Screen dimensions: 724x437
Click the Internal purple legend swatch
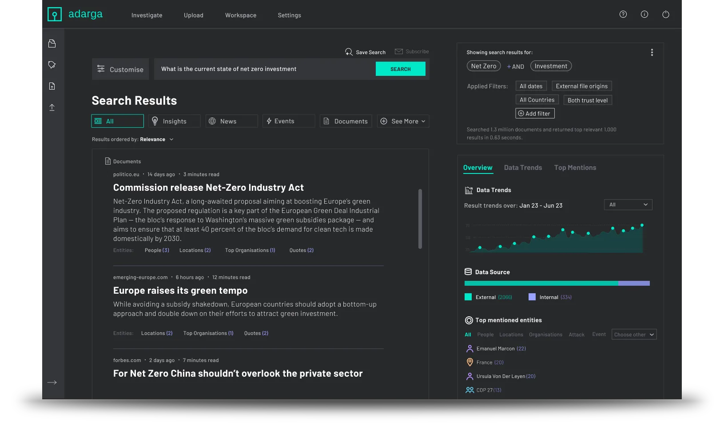[x=532, y=297]
